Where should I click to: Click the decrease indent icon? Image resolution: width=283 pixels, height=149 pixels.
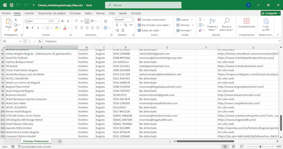click(92, 28)
